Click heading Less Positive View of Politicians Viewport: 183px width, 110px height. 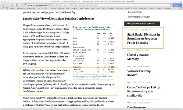[x=59, y=19]
